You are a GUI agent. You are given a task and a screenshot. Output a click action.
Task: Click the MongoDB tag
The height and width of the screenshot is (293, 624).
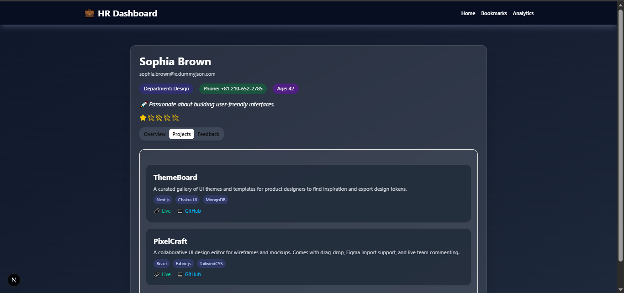(216, 200)
